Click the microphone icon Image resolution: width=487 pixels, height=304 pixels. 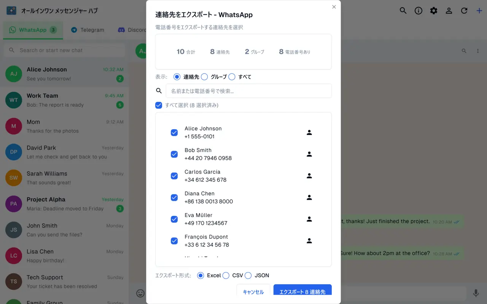click(476, 293)
